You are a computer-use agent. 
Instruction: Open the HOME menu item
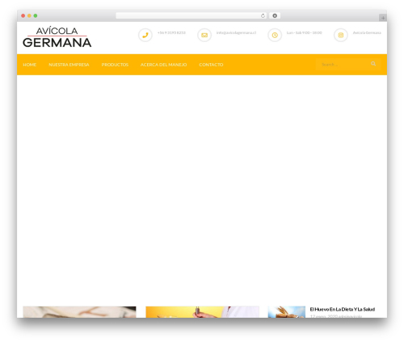pyautogui.click(x=30, y=65)
